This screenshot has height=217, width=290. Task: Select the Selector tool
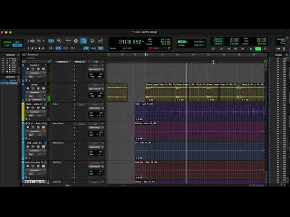coord(76,41)
